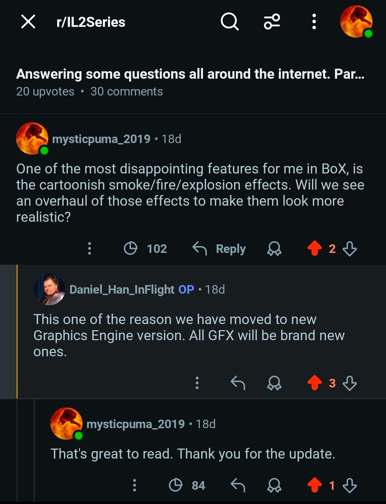Image resolution: width=386 pixels, height=504 pixels.
Task: Open the search icon in the top bar
Action: pos(230,22)
